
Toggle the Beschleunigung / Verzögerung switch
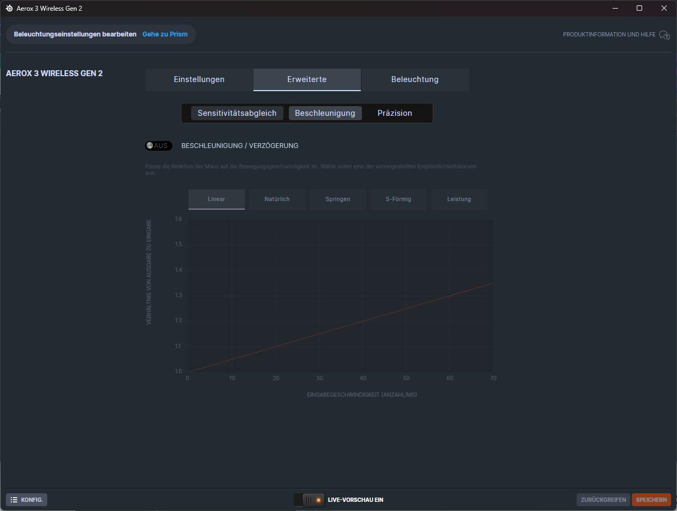coord(158,146)
